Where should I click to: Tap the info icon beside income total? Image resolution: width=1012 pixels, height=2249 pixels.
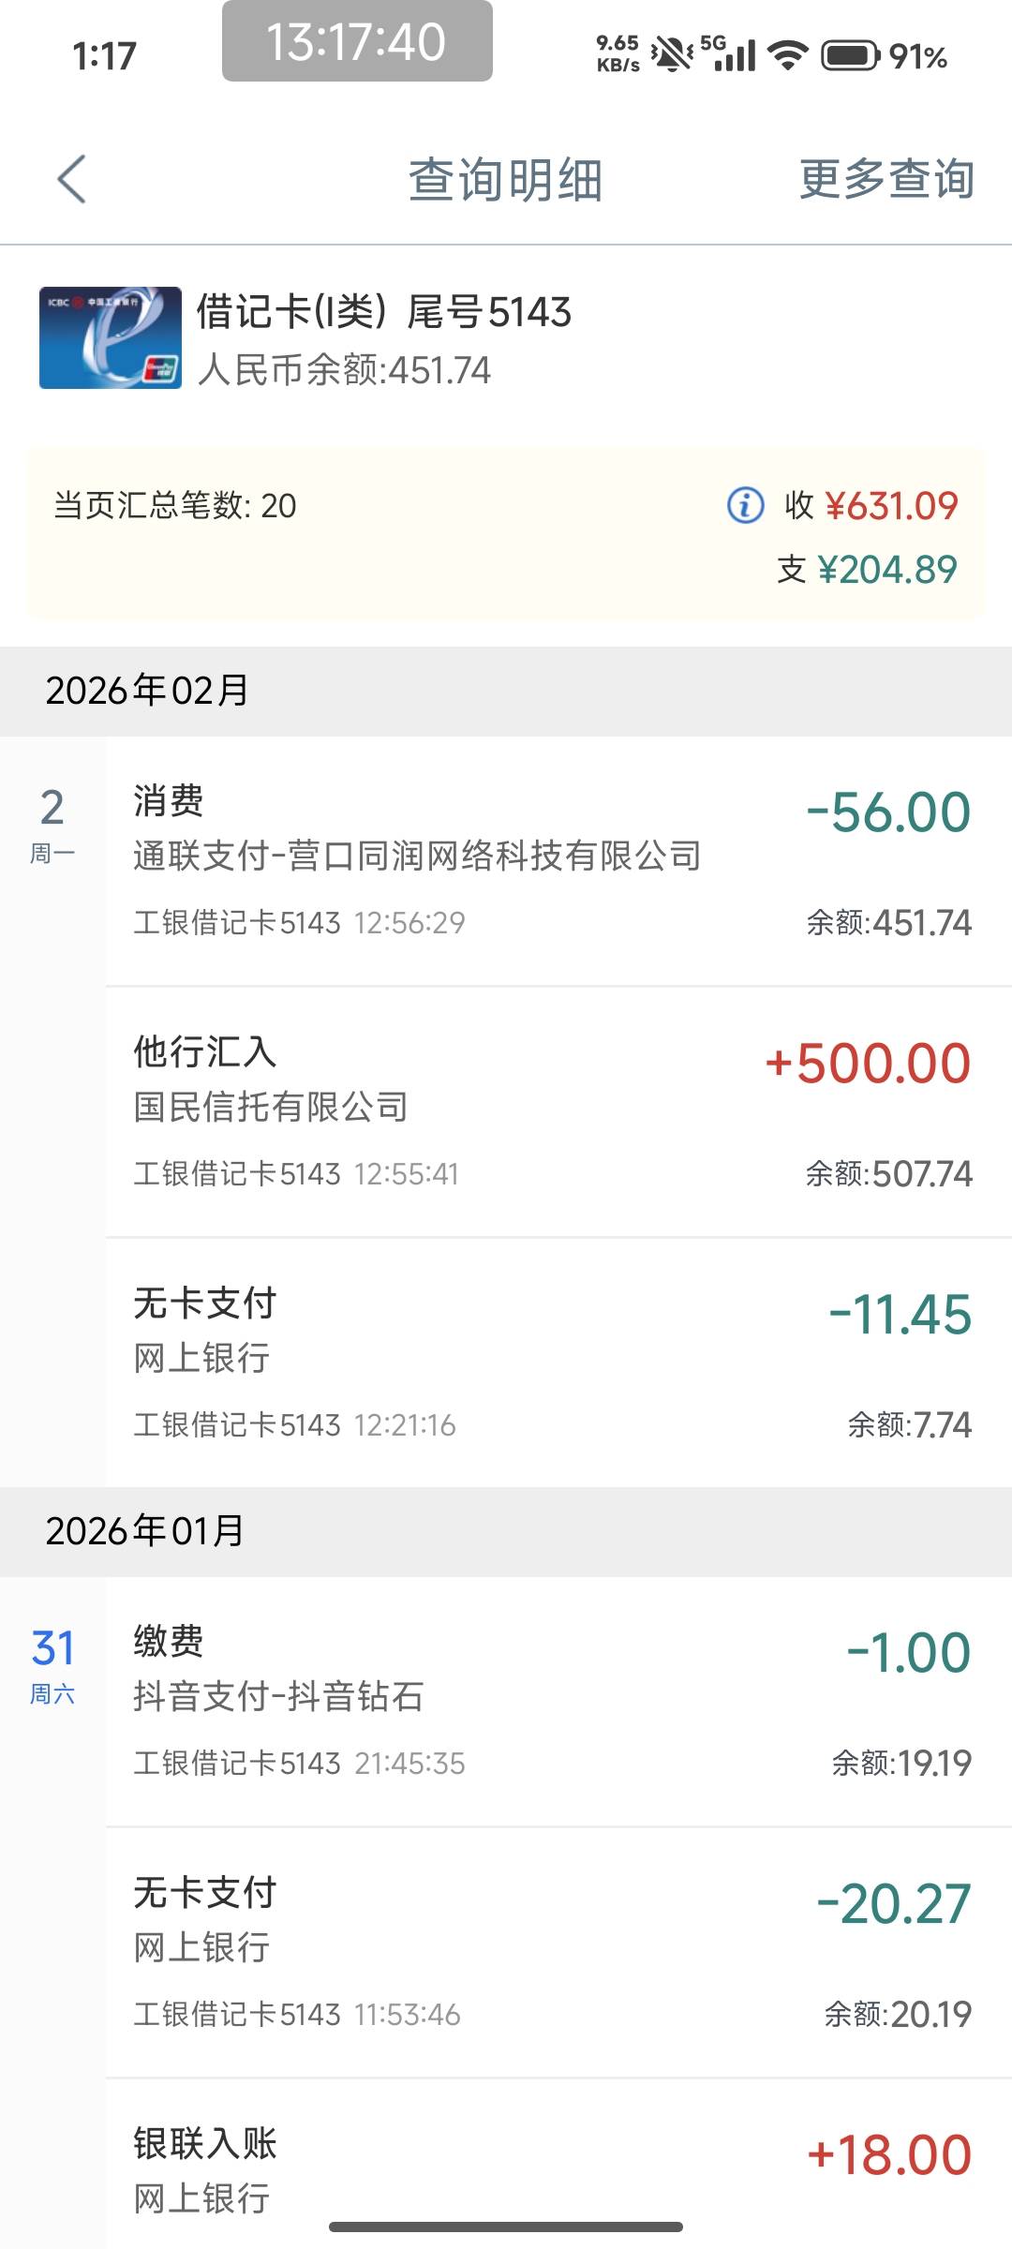point(745,505)
